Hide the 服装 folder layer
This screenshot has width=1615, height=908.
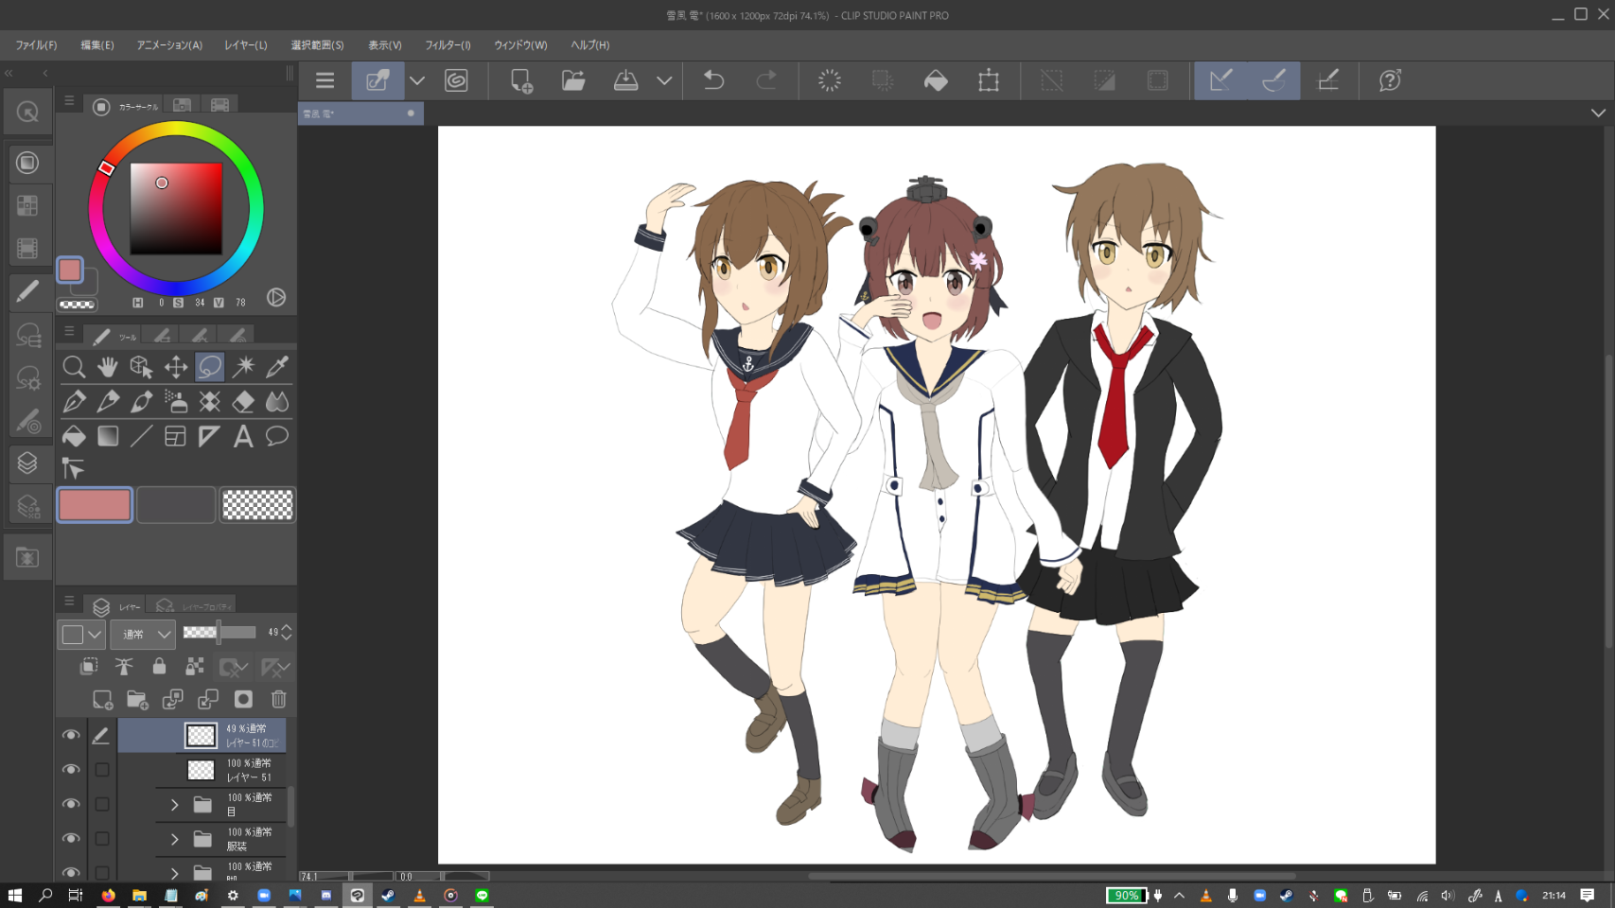coord(71,839)
